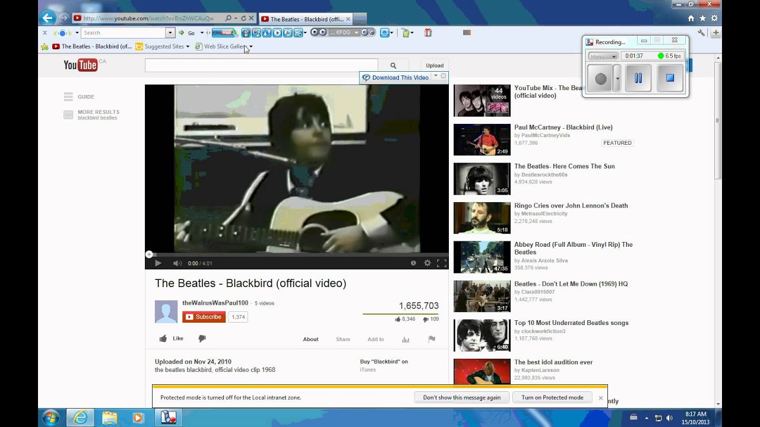Click the toolbar radio pause button near KFOG
The image size is (760, 427).
click(322, 33)
